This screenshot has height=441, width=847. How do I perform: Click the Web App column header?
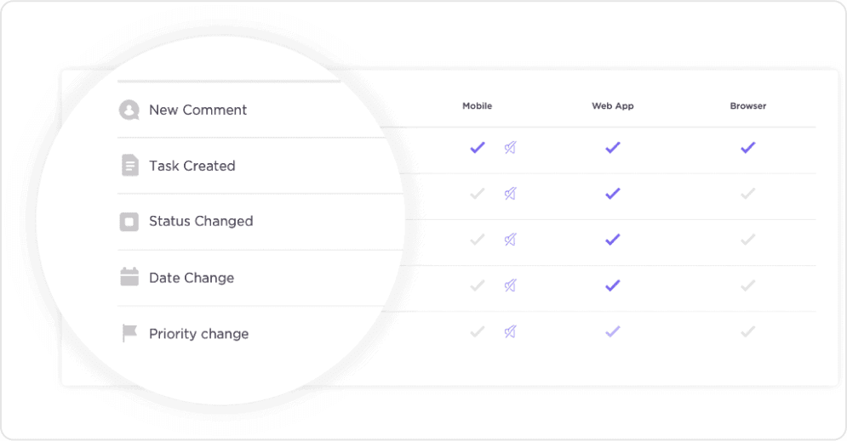click(x=613, y=105)
